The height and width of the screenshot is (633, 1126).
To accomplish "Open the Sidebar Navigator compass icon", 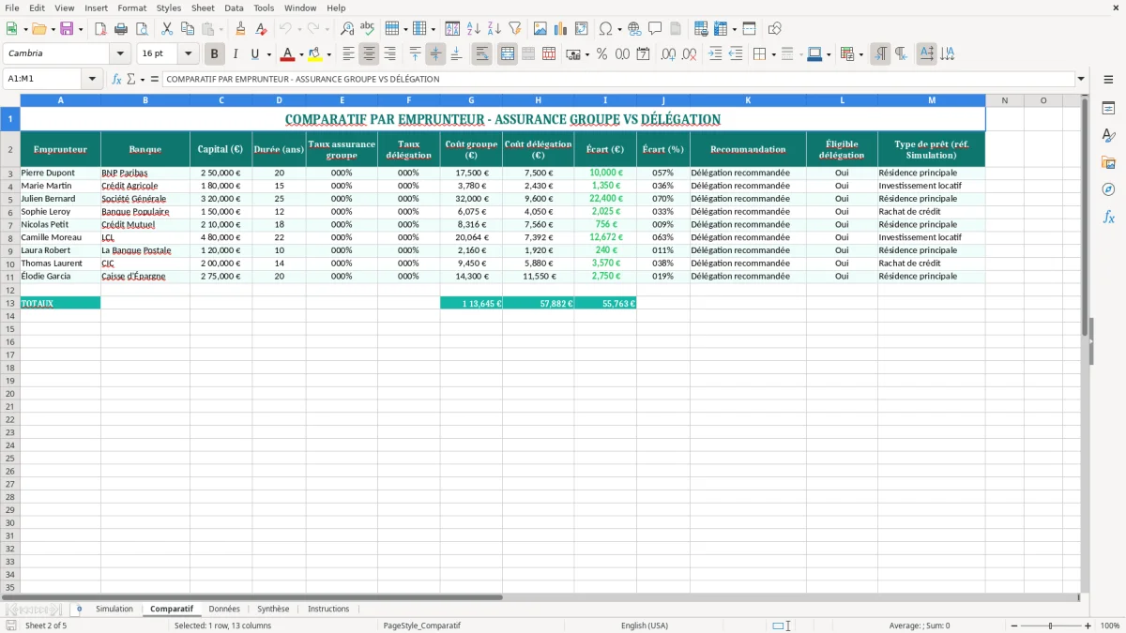I will point(1108,189).
